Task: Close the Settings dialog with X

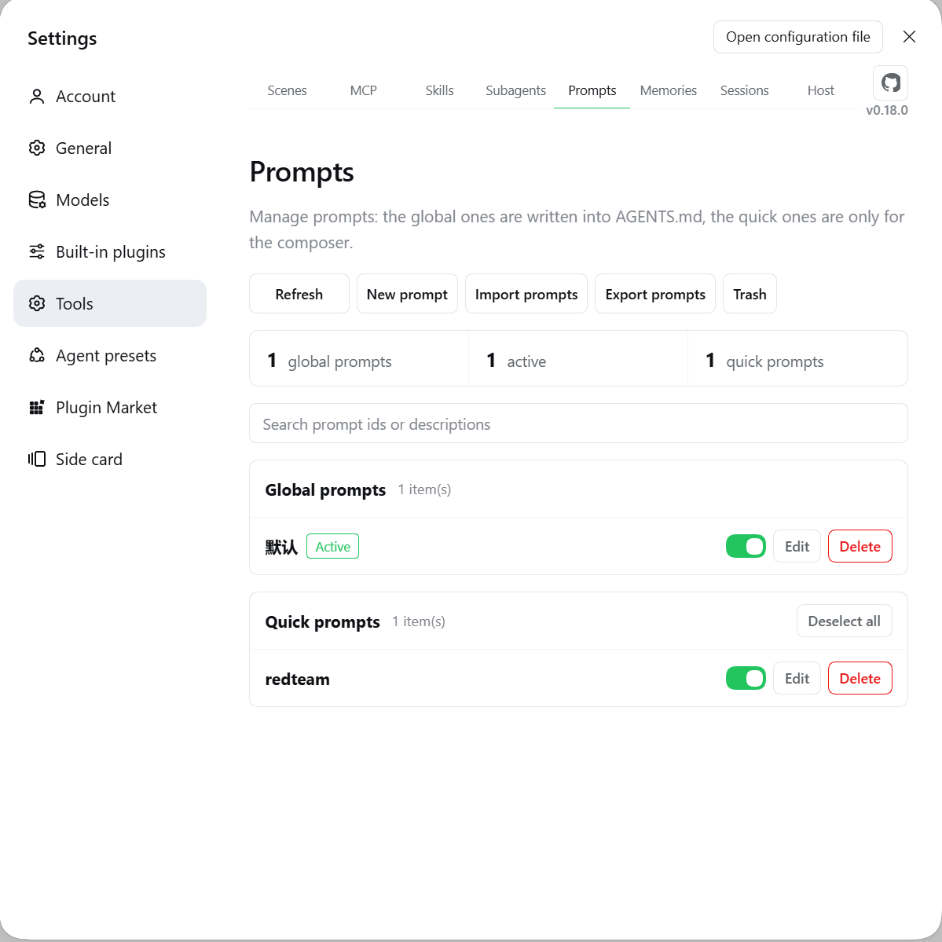Action: coord(909,37)
